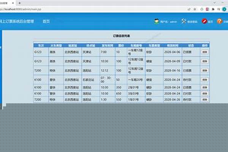Click the 修改密码 link in header
Image resolution: width=228 pixels, height=152 pixels.
[x=192, y=22]
